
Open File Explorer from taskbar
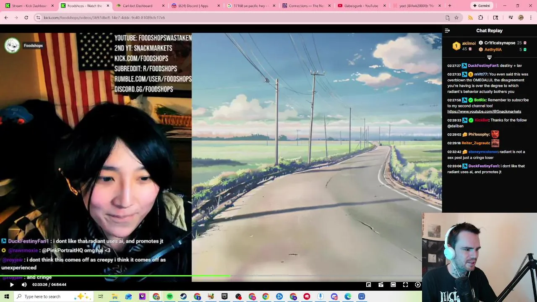115,297
